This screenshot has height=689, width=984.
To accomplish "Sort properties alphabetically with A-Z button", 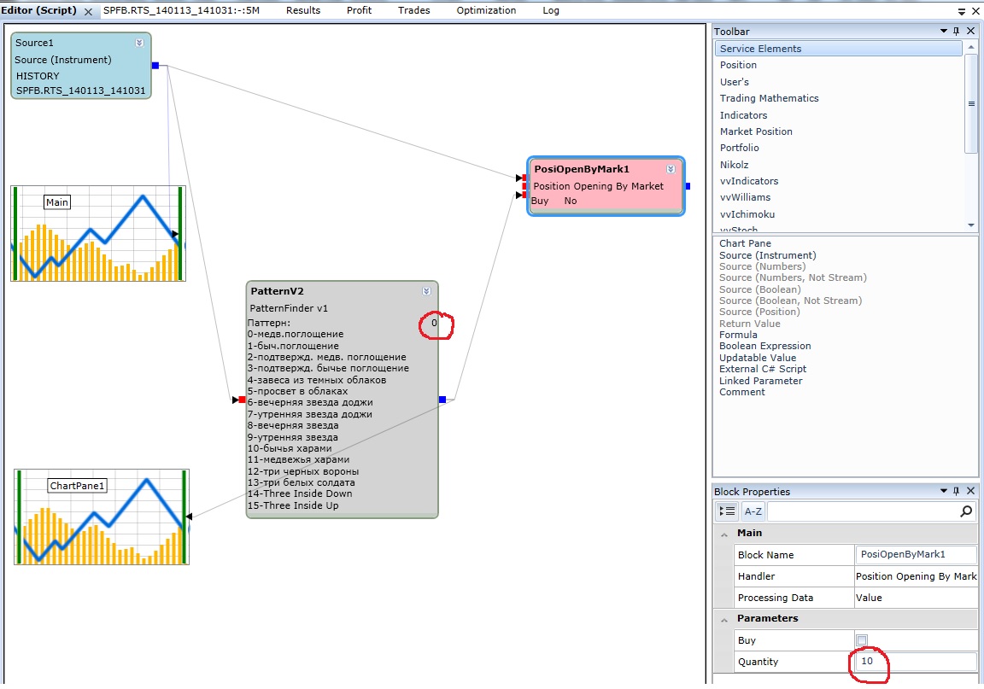I will 753,511.
